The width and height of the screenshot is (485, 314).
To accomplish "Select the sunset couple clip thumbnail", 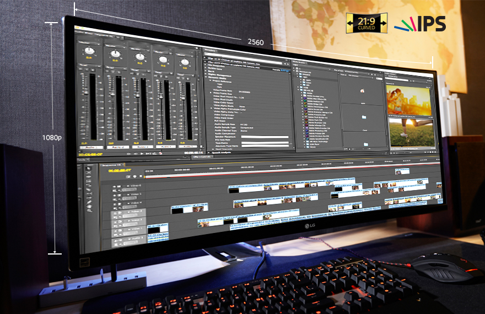I will [x=408, y=100].
